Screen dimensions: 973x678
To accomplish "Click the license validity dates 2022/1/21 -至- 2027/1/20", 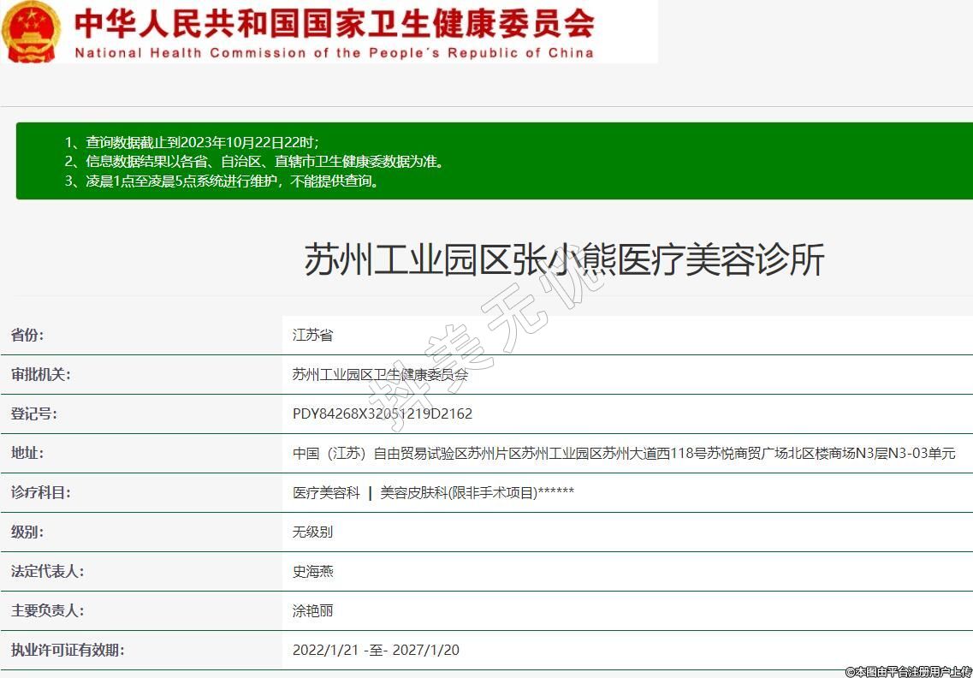I will [376, 650].
